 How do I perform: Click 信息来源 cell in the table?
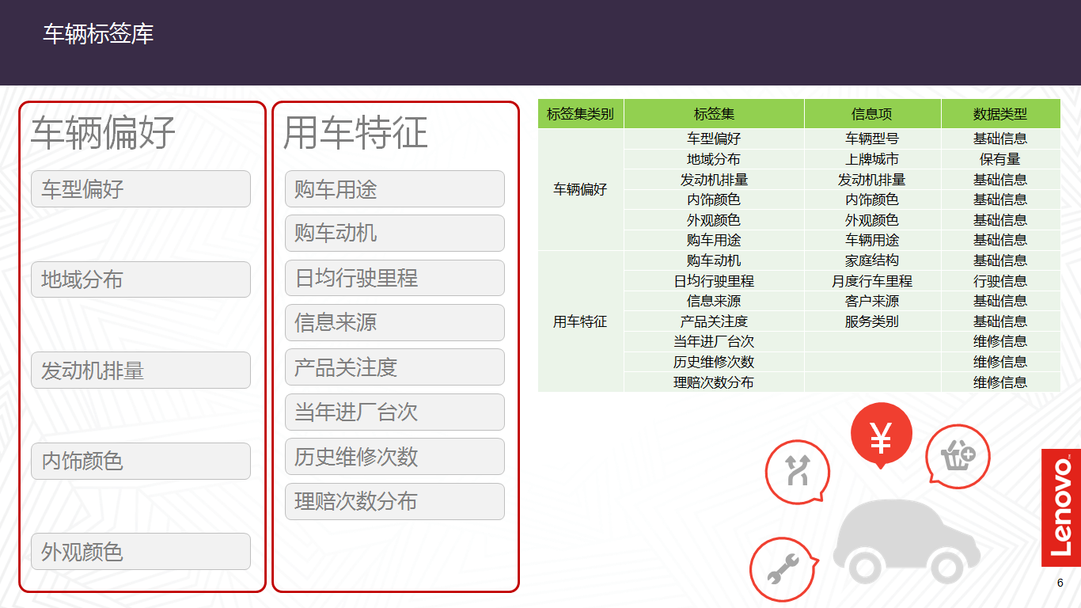pos(714,301)
